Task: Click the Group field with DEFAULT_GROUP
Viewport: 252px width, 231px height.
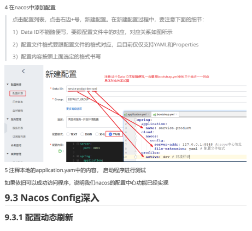Action: [x=156, y=99]
